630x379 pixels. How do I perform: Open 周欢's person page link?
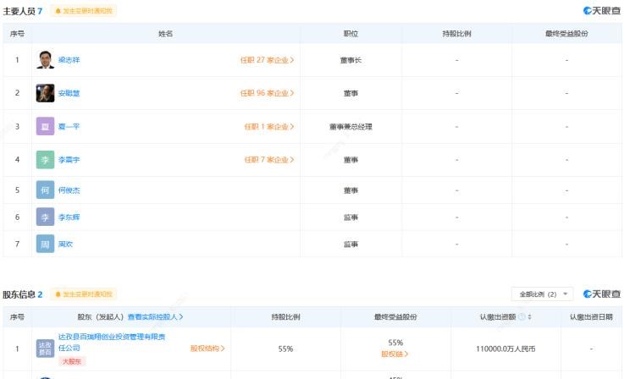[x=65, y=244]
